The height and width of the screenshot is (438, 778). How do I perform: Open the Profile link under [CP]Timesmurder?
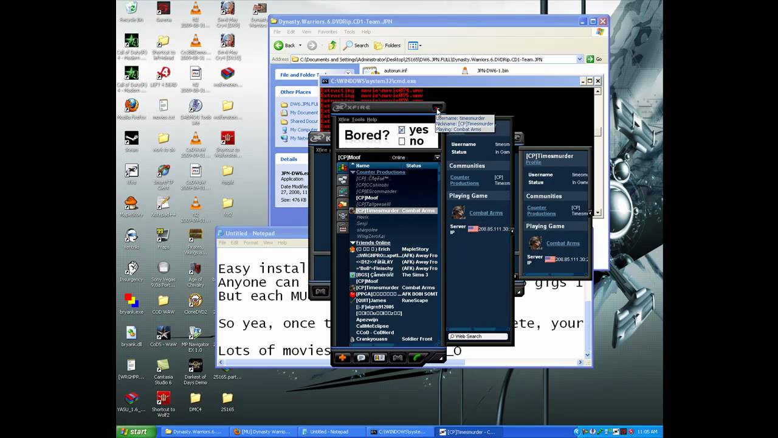[533, 162]
